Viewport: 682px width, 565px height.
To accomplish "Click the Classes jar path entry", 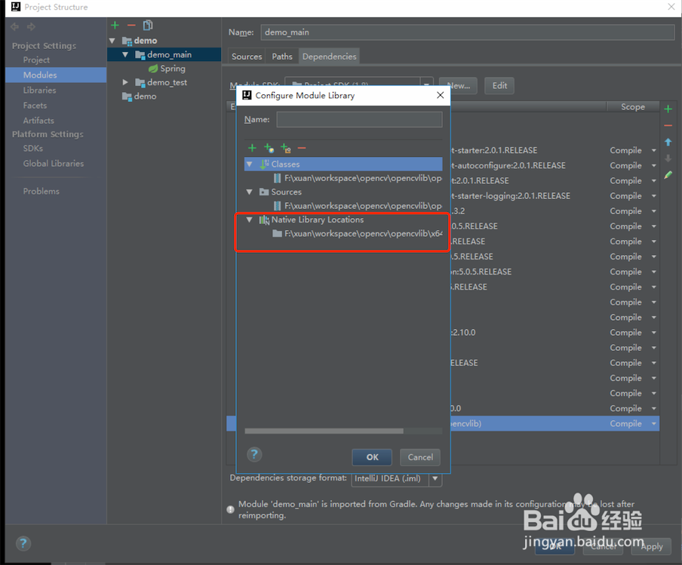I will tap(357, 178).
